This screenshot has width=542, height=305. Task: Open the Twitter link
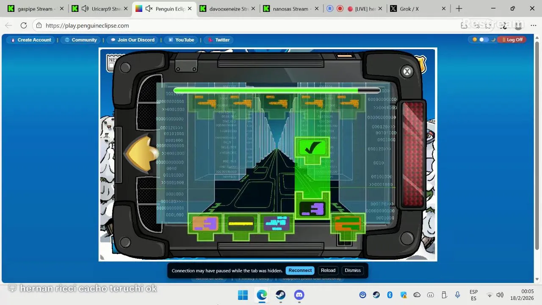[218, 40]
